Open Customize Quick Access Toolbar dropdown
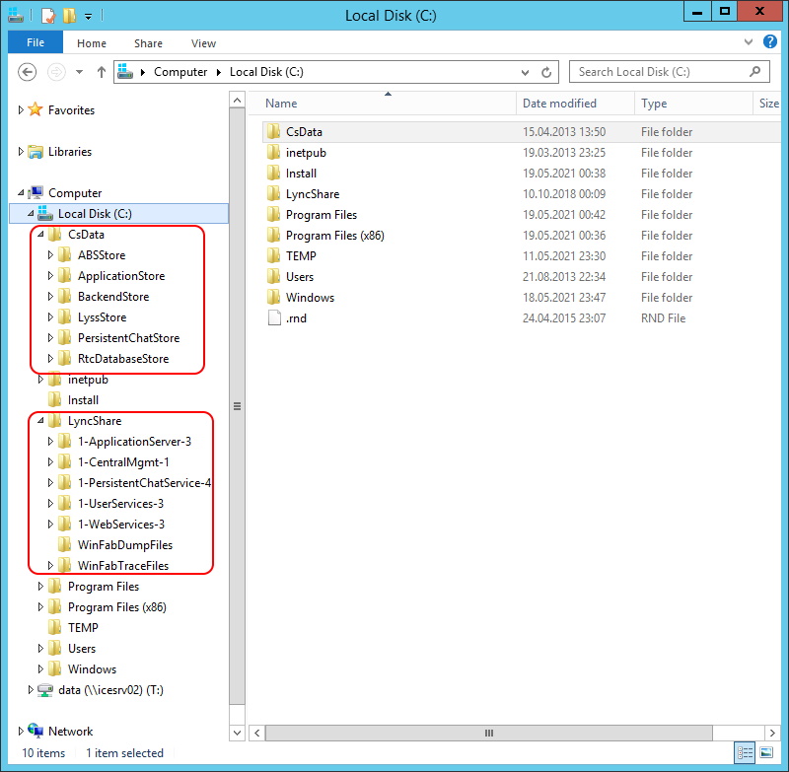789x772 pixels. click(88, 17)
